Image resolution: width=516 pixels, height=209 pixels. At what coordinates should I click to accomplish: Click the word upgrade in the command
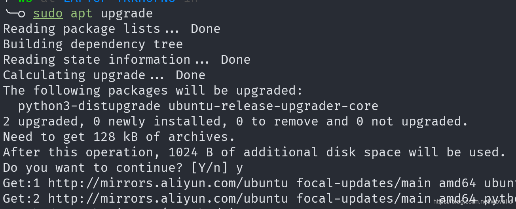click(127, 13)
